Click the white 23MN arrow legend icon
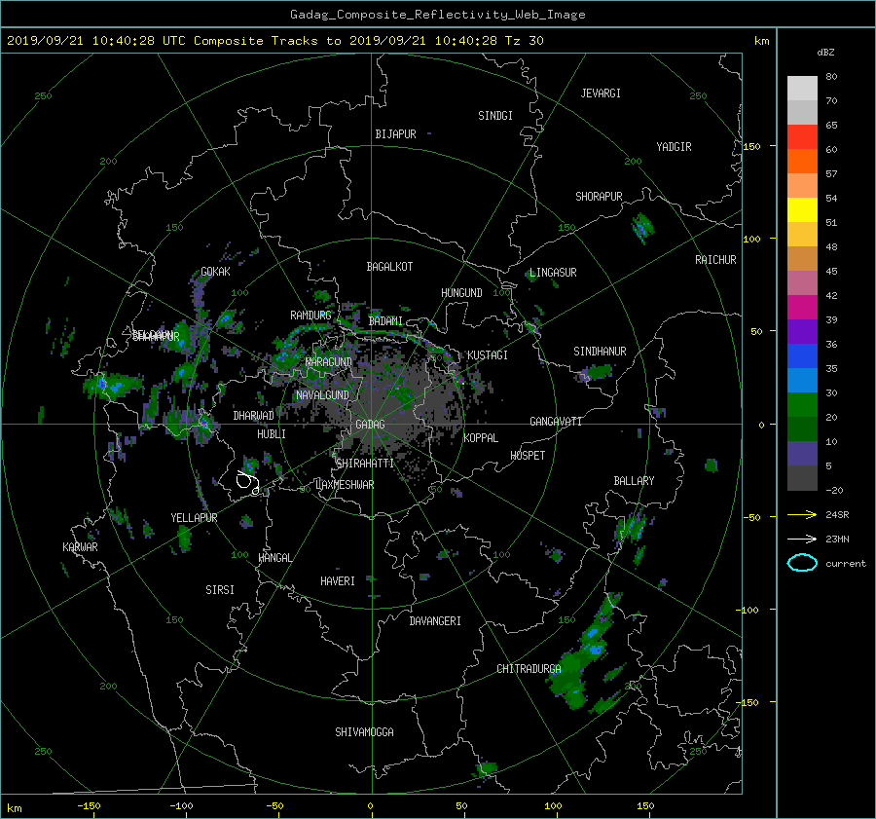 coord(802,539)
